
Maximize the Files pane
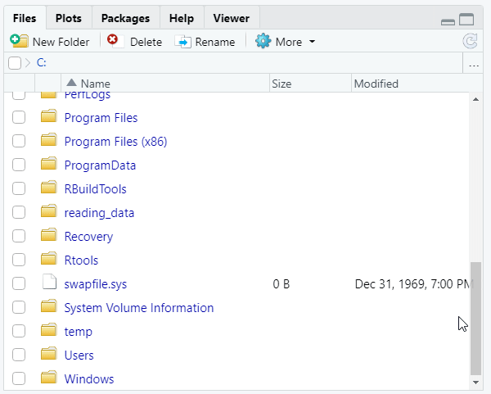466,20
